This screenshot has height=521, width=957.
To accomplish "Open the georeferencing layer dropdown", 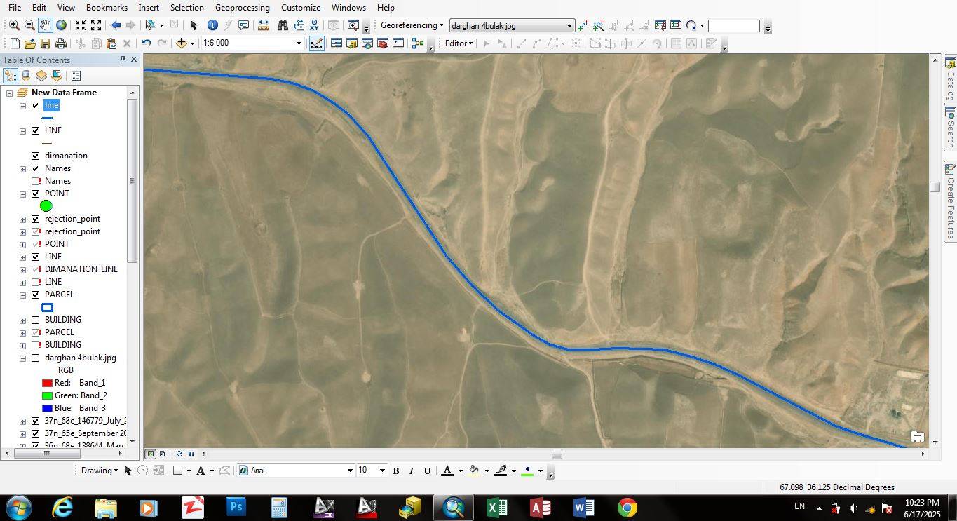I will point(569,26).
